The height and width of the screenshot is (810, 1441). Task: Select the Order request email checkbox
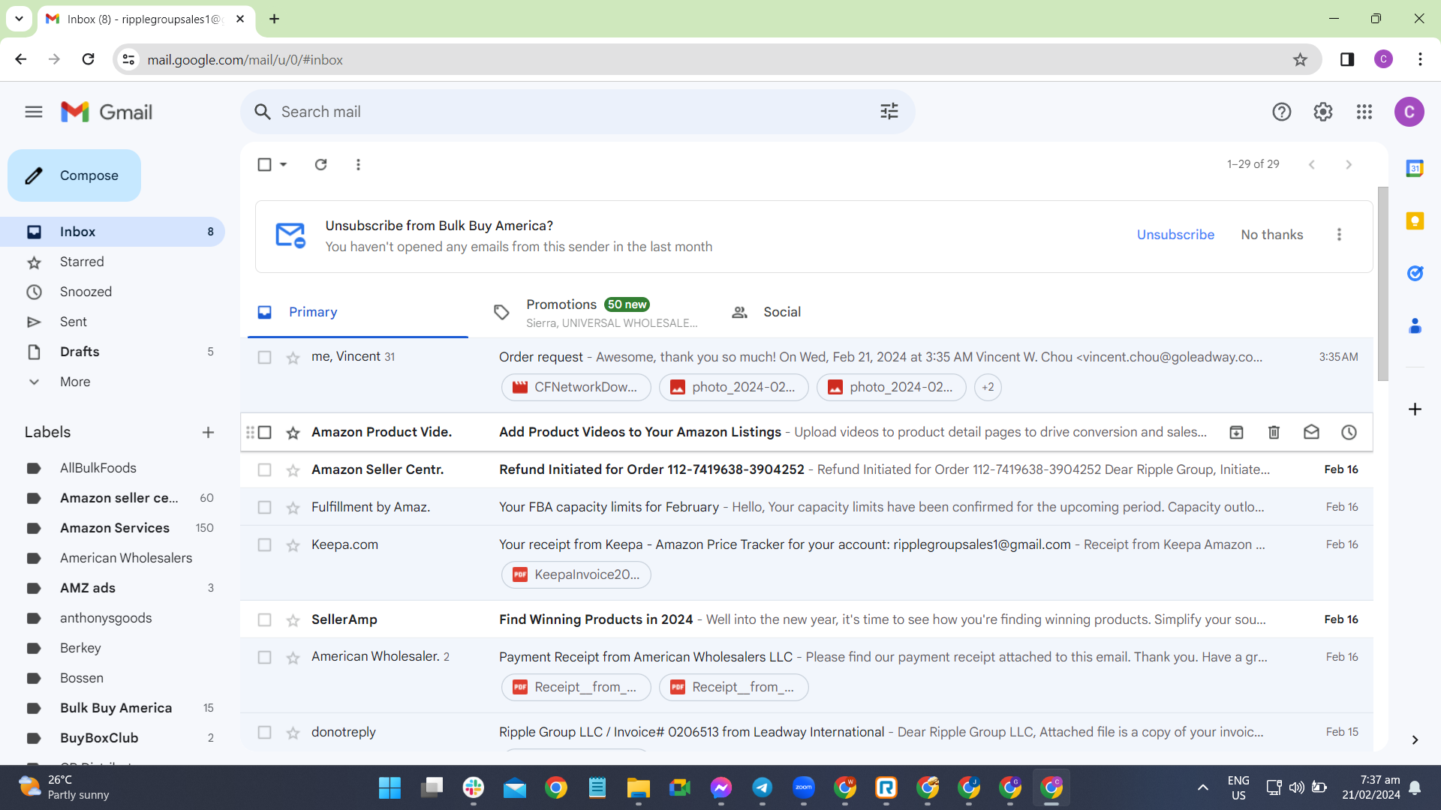point(264,358)
